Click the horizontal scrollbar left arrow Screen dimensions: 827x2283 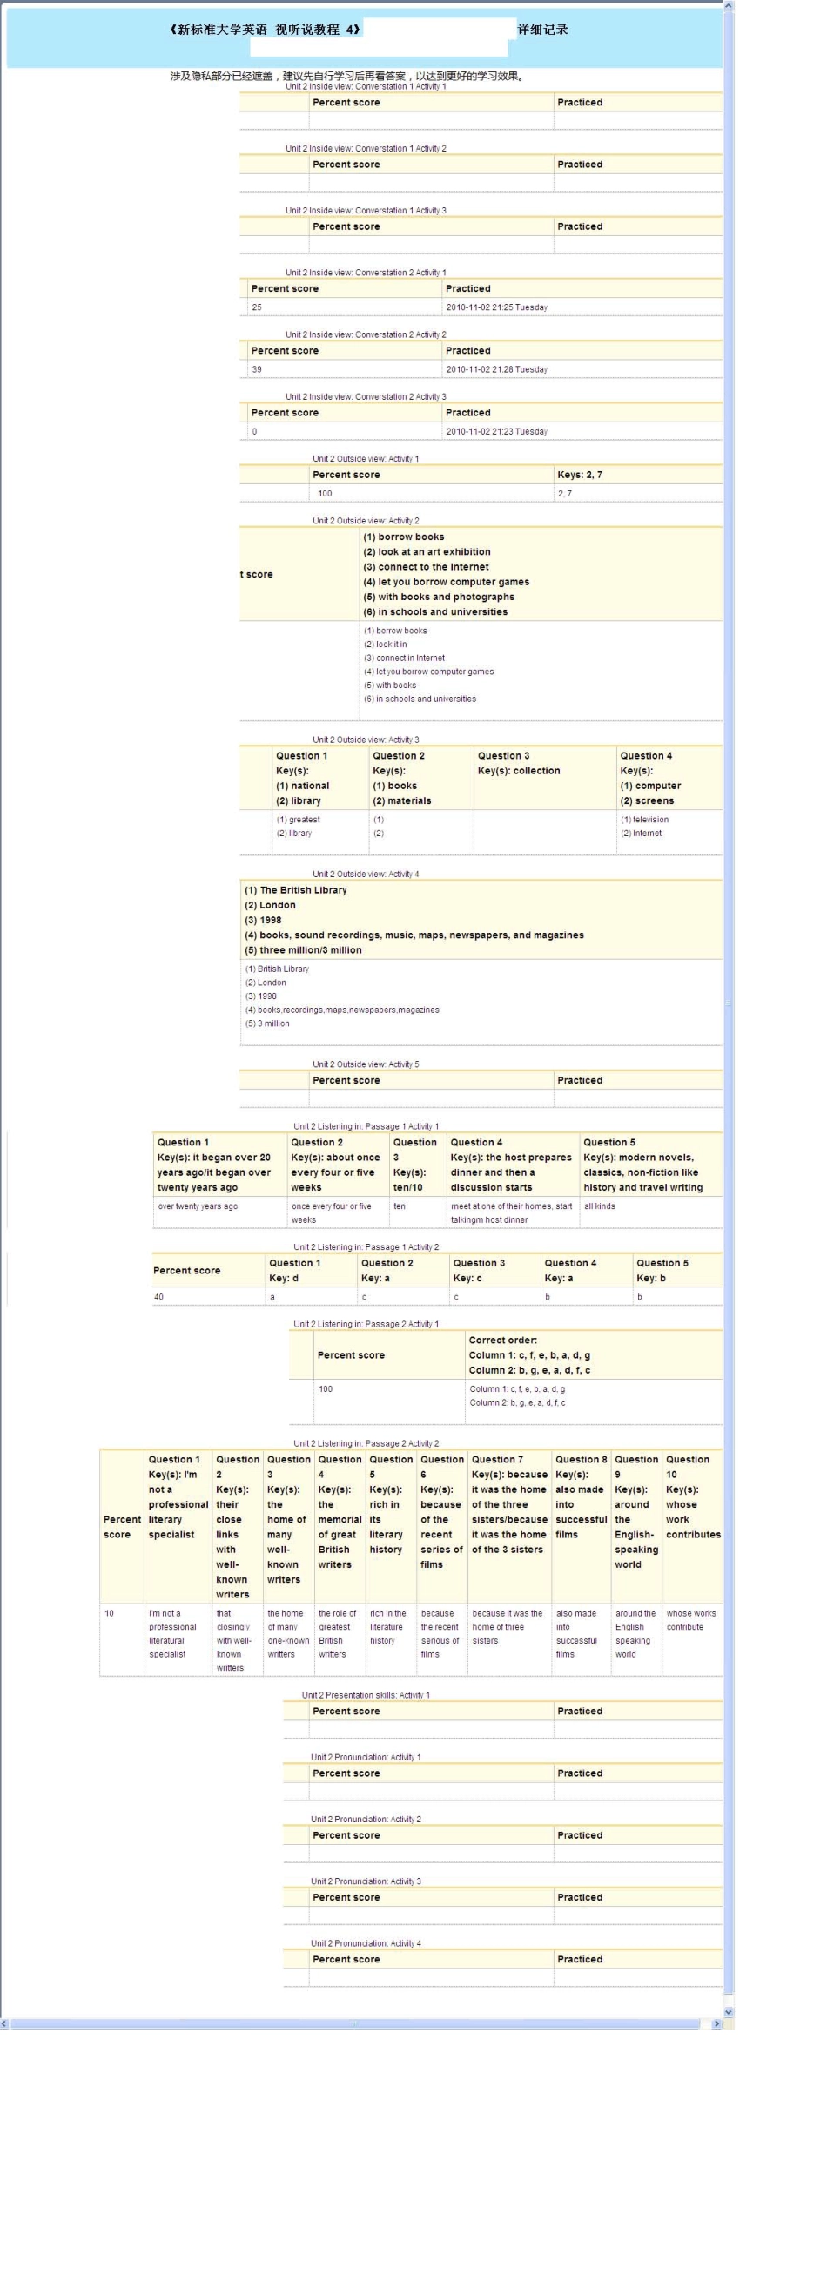point(4,2023)
